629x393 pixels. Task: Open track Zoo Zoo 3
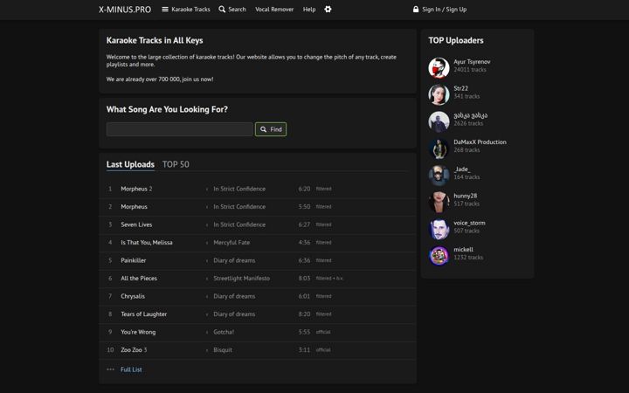(134, 350)
